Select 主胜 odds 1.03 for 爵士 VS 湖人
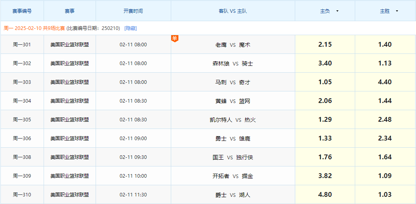The image size is (416, 204). [385, 195]
